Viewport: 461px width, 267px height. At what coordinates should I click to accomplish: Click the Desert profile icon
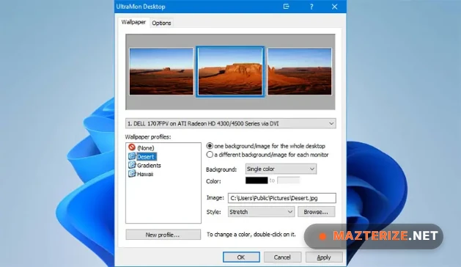point(132,156)
